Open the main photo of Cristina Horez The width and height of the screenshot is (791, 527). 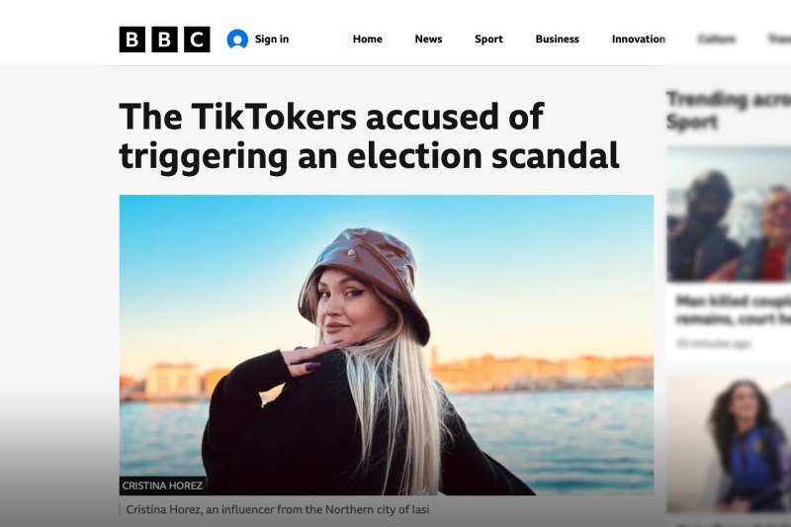(x=386, y=344)
